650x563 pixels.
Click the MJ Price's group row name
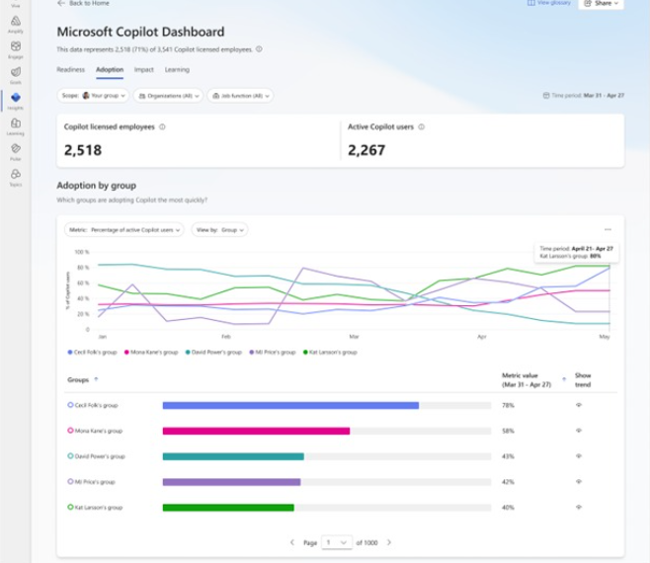point(95,482)
